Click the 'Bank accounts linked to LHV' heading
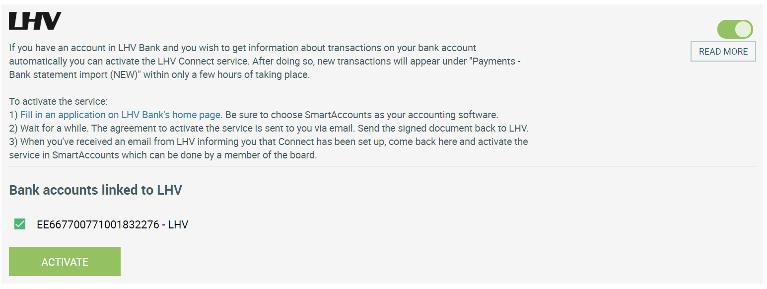The image size is (767, 289). (x=95, y=190)
